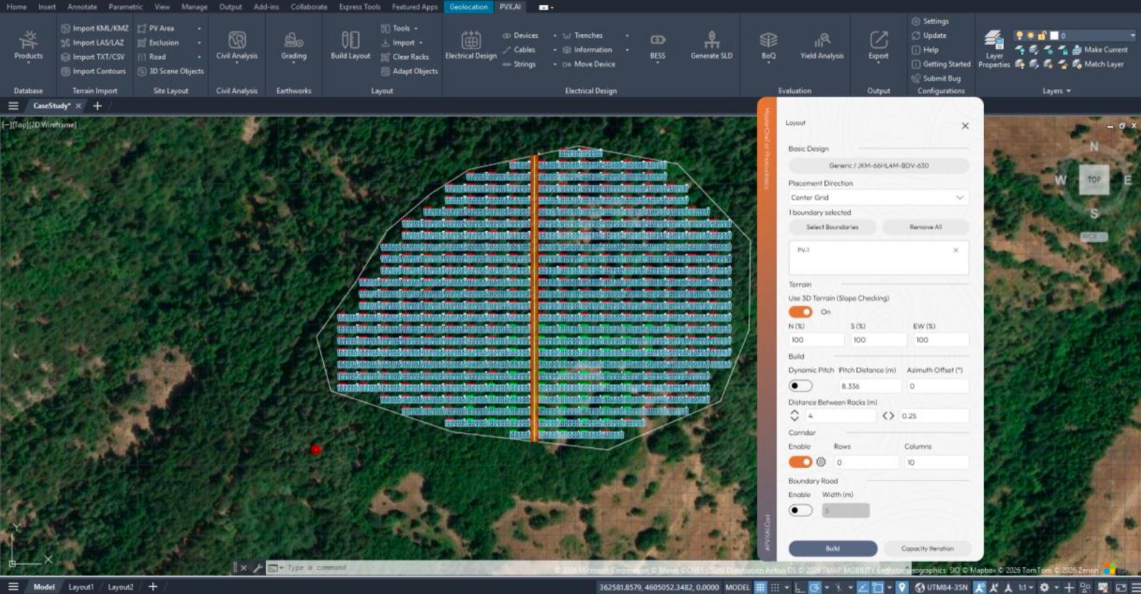Switch to the Annotate ribbon tab
The image size is (1141, 594).
tap(82, 7)
